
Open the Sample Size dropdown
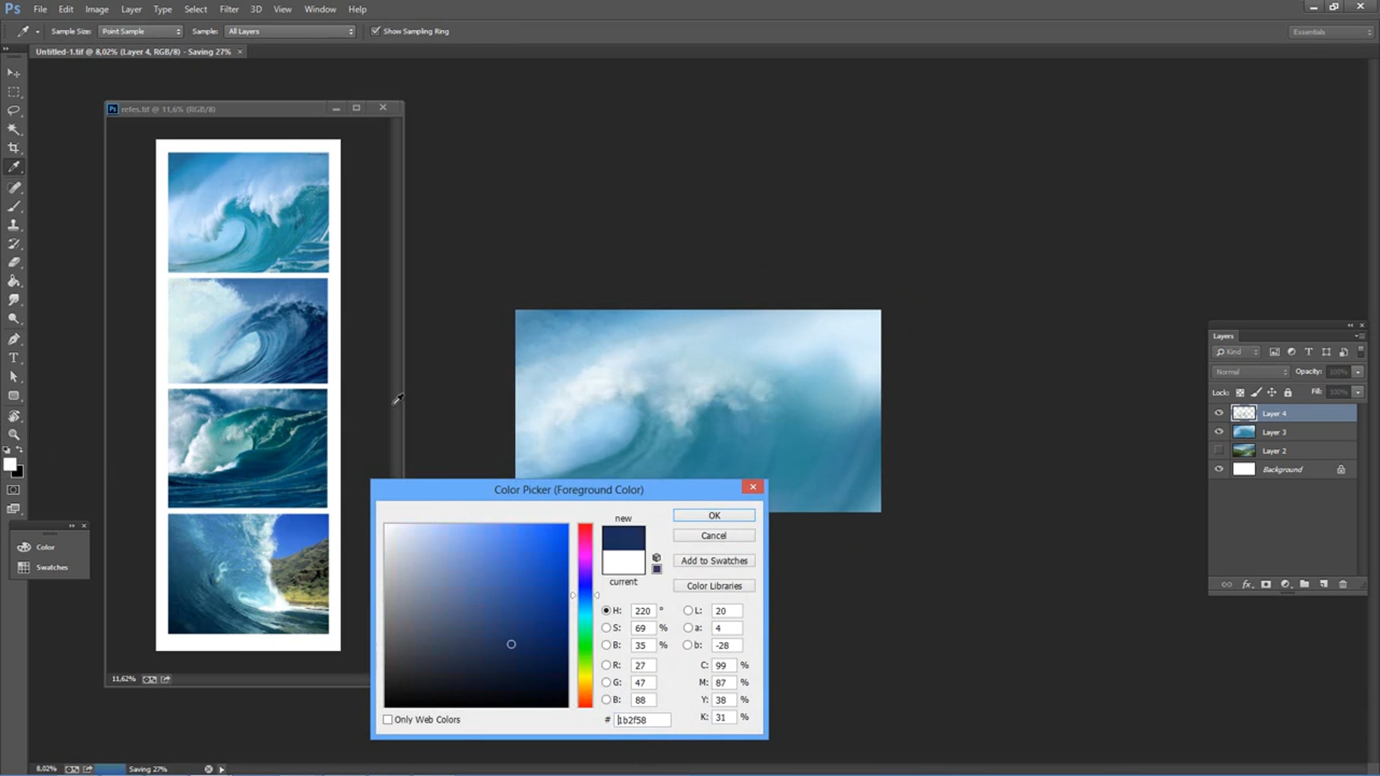(x=141, y=32)
